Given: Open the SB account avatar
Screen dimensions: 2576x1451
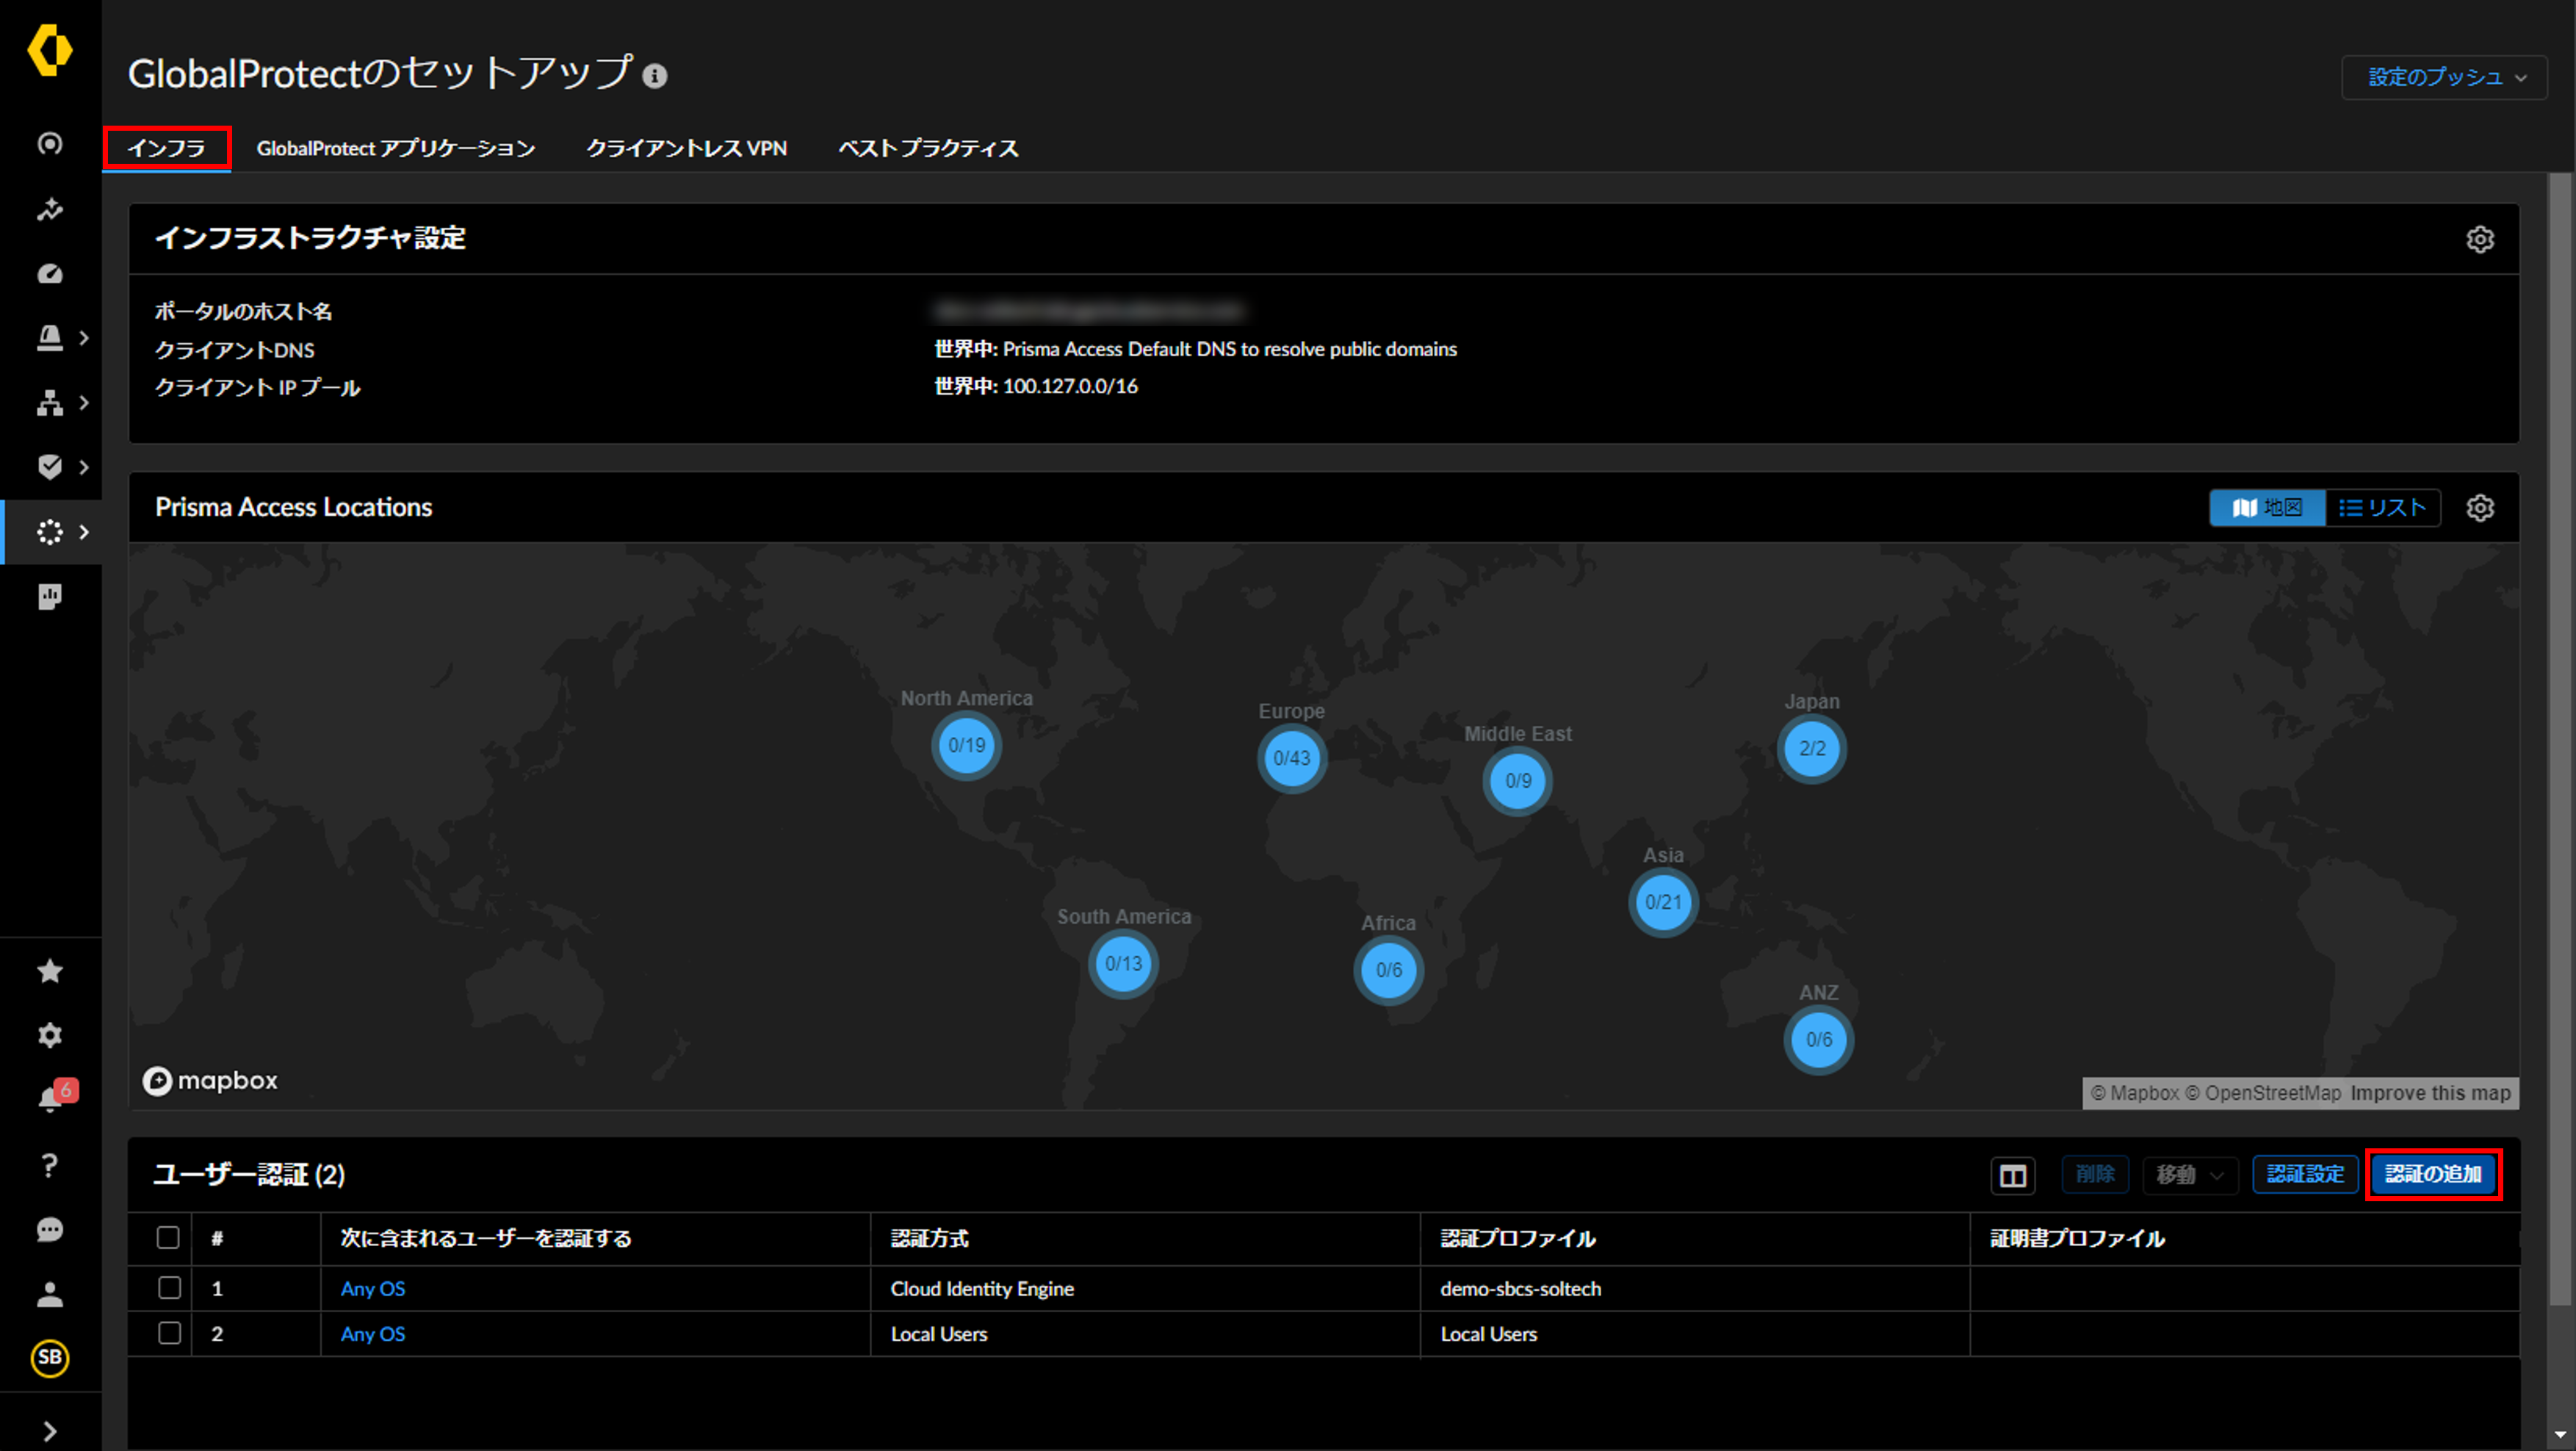Looking at the screenshot, I should pyautogui.click(x=50, y=1358).
